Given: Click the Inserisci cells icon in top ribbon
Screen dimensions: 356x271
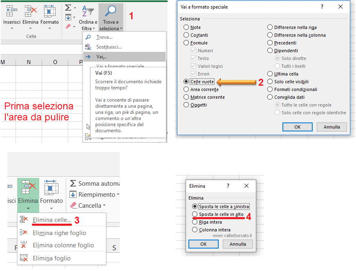Looking at the screenshot, I should point(11,11).
